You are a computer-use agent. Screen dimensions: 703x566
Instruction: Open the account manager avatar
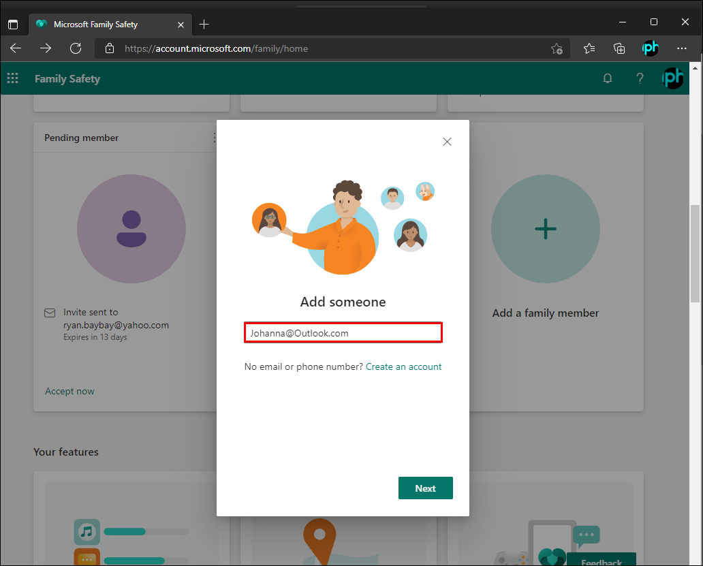(672, 78)
